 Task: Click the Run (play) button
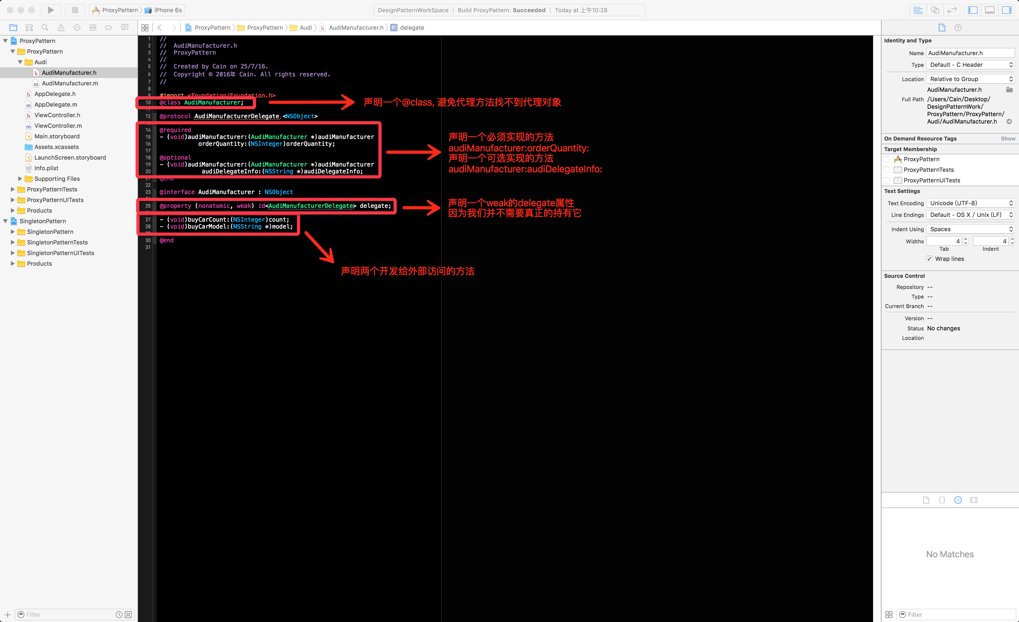click(x=50, y=10)
